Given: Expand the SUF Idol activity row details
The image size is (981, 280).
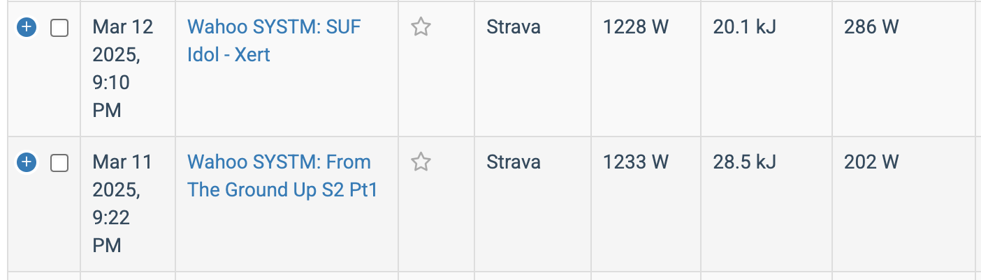Looking at the screenshot, I should tap(26, 27).
